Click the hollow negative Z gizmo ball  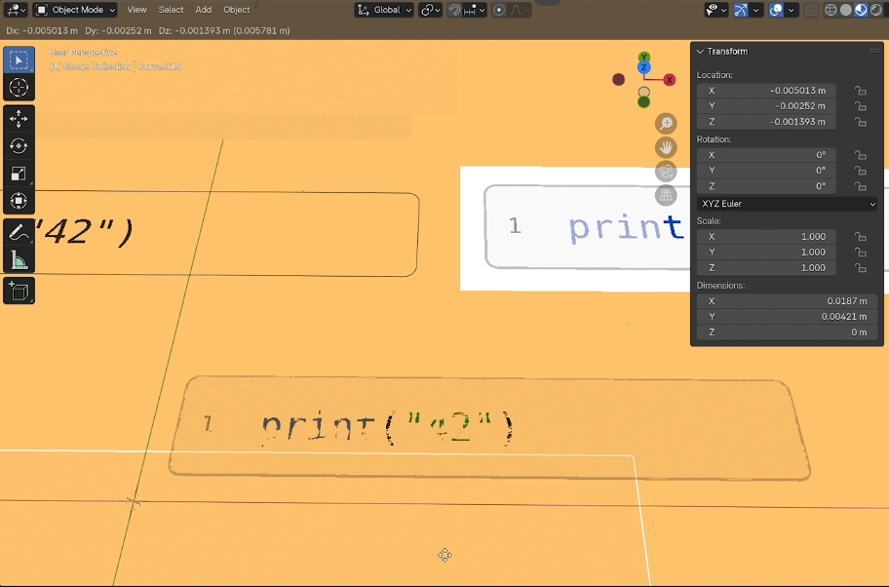(x=643, y=92)
